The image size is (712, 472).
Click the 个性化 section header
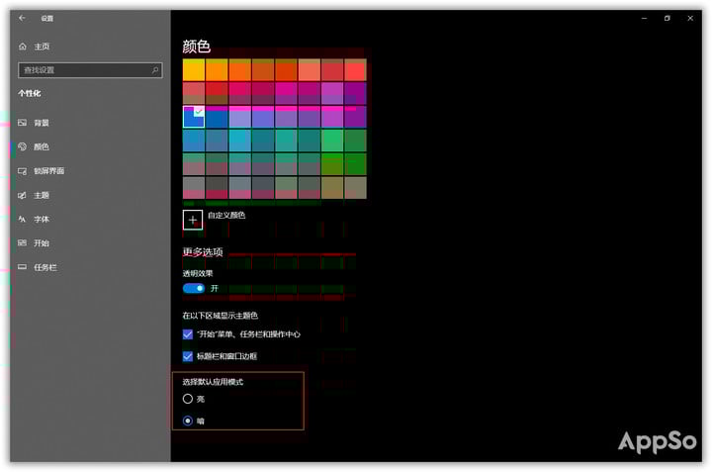tap(30, 94)
